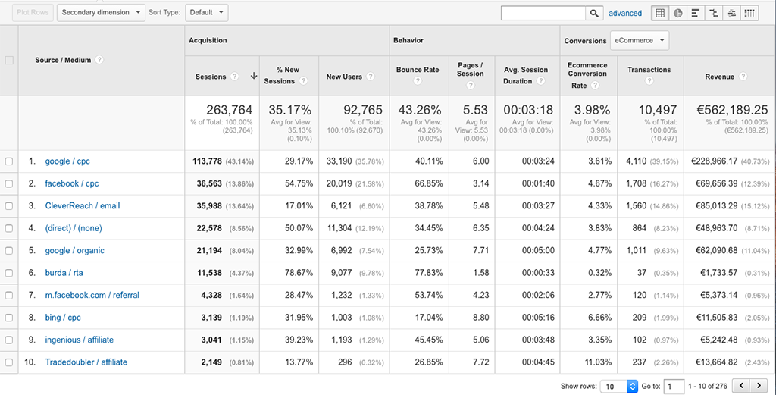776x395 pixels.
Task: Select the Performance bar view icon
Action: coord(696,13)
